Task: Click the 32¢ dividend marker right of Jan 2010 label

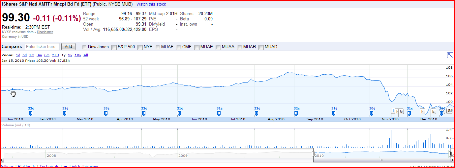Action: click(x=31, y=113)
